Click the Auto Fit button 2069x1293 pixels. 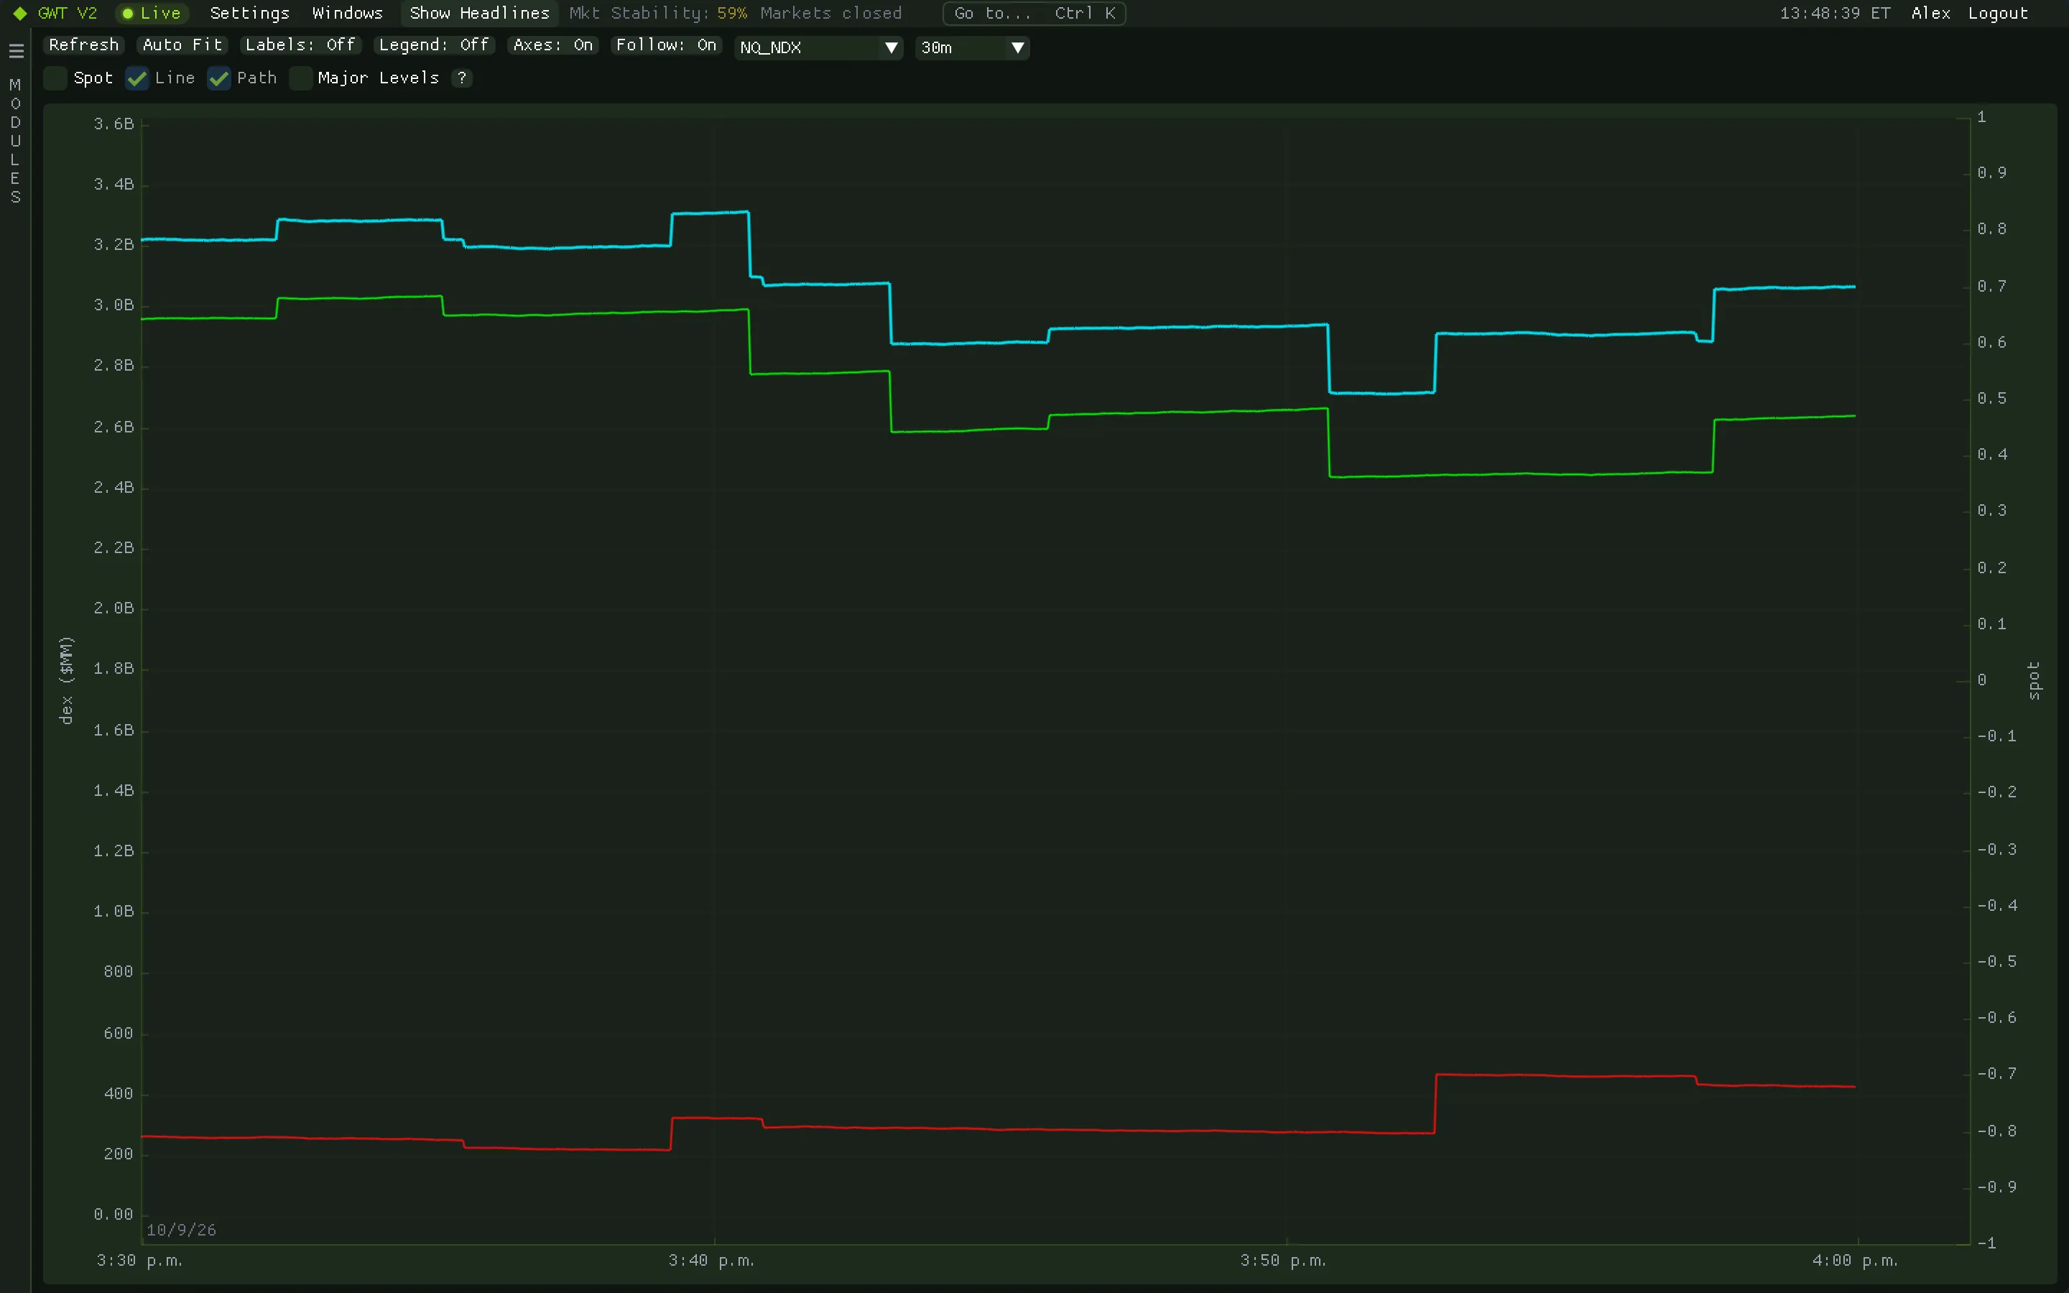pyautogui.click(x=182, y=45)
